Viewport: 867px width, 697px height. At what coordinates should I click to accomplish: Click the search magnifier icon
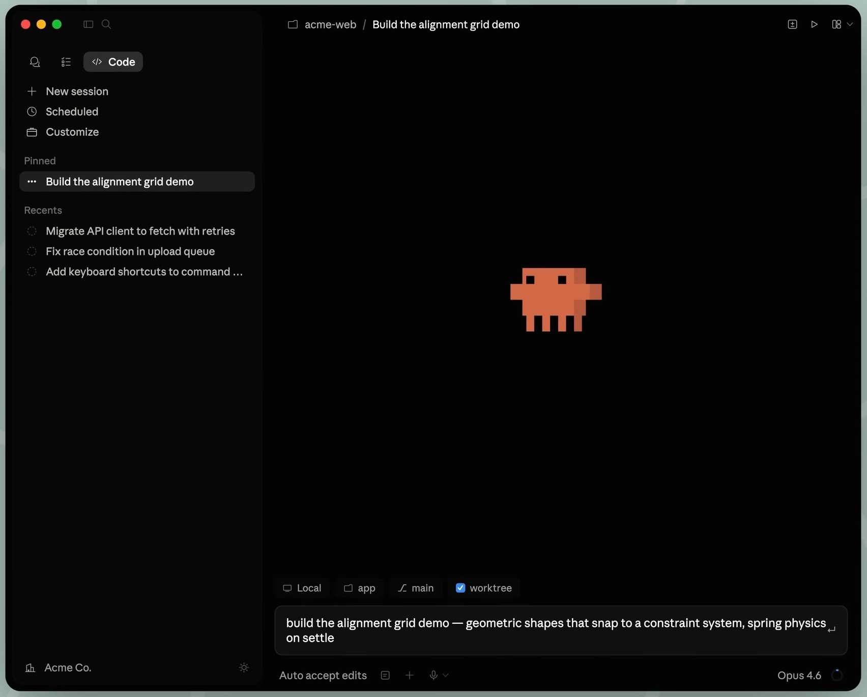click(106, 24)
